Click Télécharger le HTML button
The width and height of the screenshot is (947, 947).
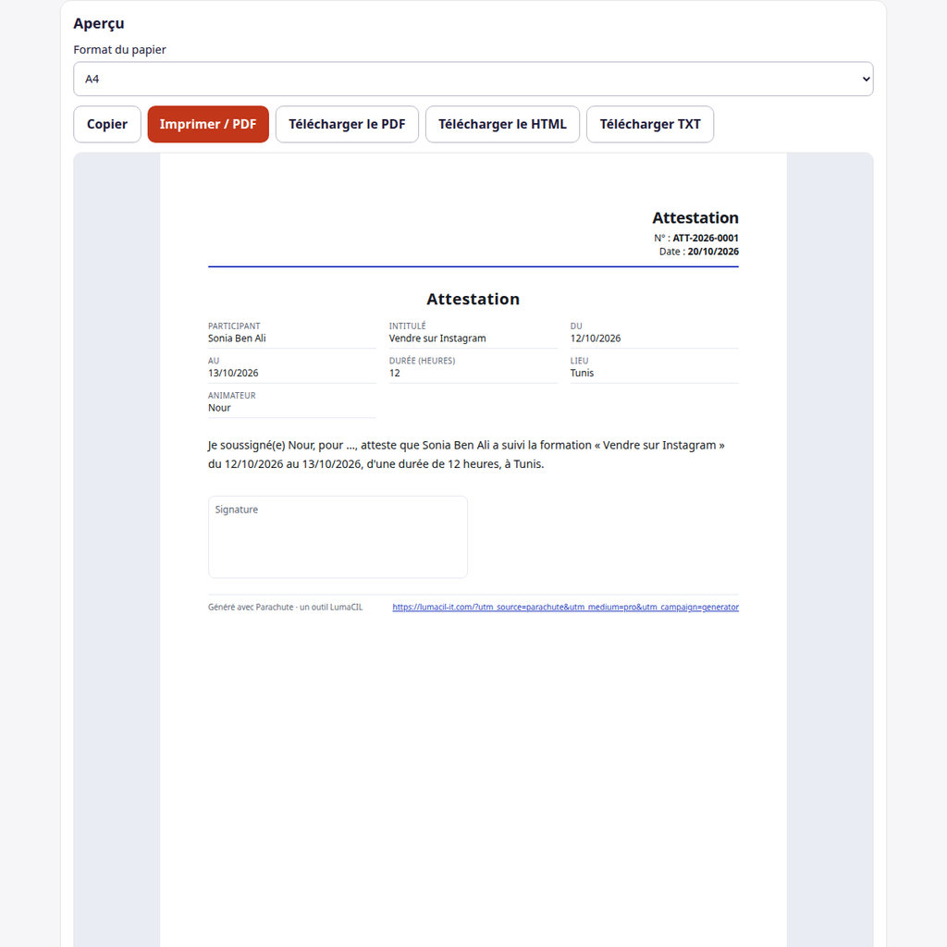502,125
